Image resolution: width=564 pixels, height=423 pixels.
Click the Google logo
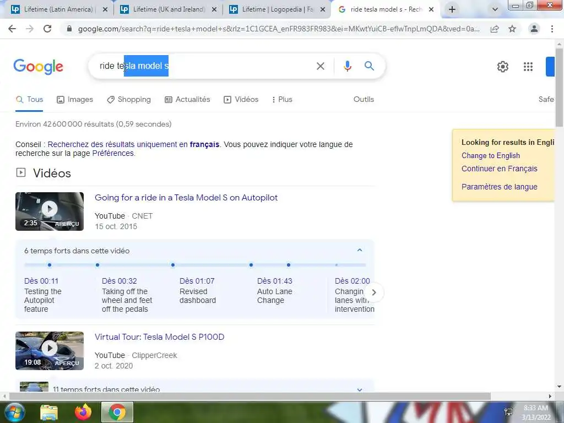39,67
